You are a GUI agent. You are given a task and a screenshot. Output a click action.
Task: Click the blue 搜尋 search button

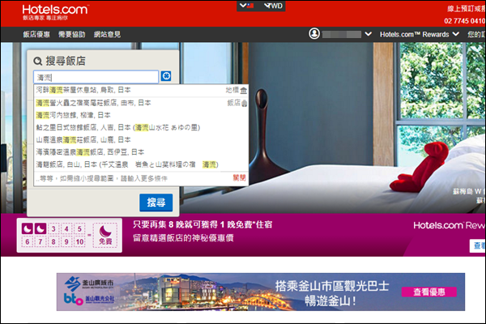point(156,202)
